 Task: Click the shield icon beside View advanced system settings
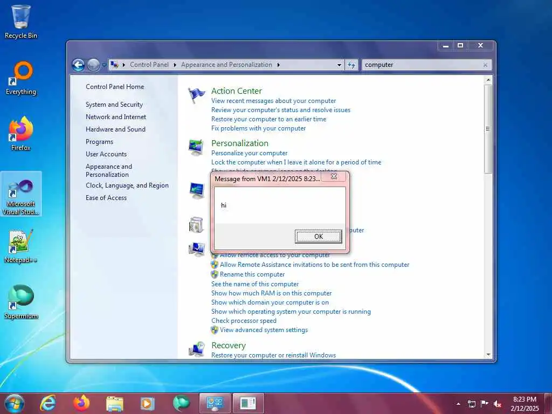[x=215, y=330]
